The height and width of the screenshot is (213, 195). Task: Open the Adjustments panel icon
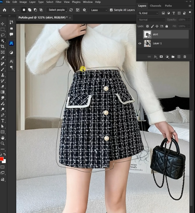(11, 53)
